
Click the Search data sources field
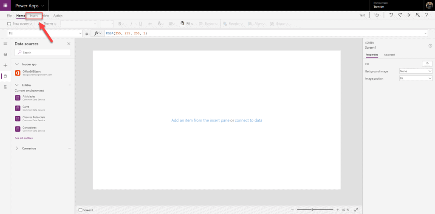tap(43, 53)
